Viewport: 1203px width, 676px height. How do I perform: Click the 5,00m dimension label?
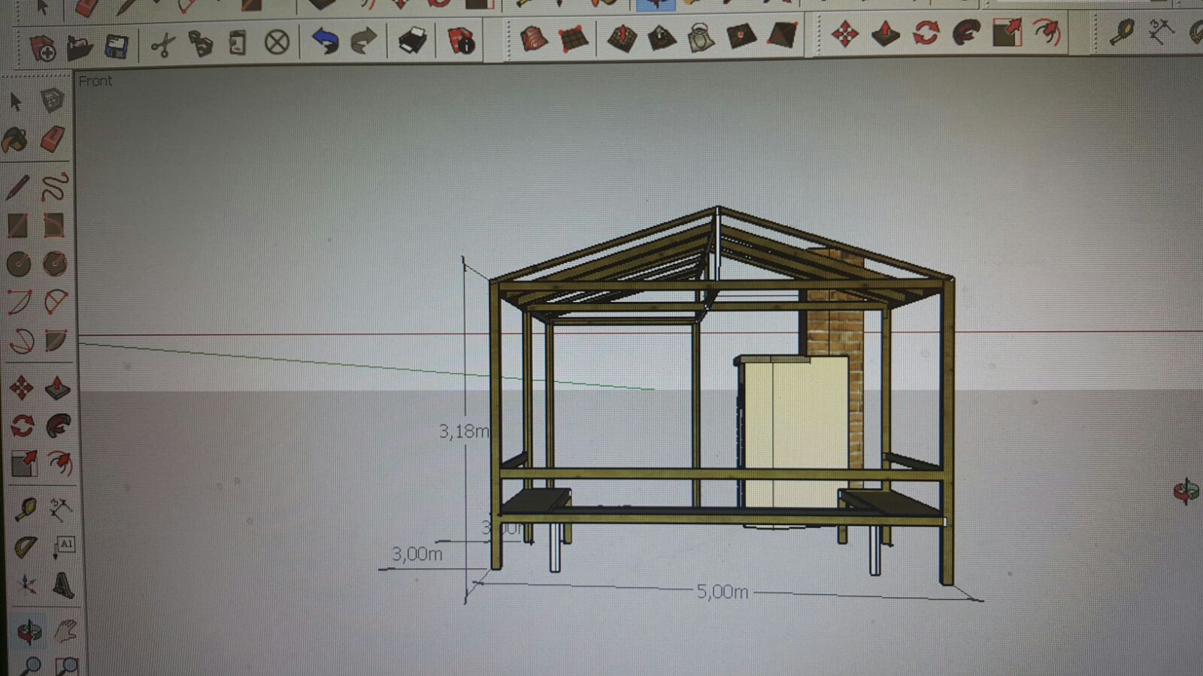pos(722,592)
